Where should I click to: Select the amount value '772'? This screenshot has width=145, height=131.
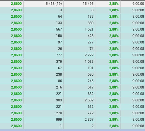(91, 113)
